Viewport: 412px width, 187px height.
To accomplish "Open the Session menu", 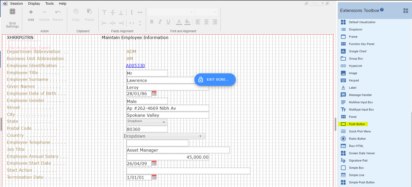I will click(16, 3).
